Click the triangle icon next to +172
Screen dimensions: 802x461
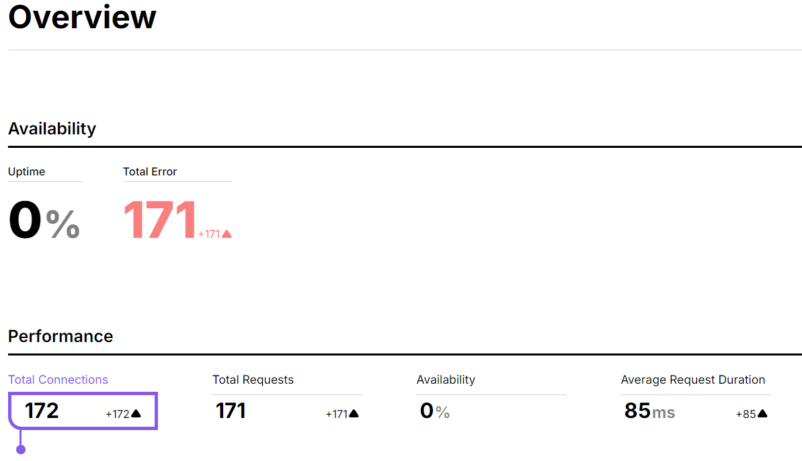136,414
